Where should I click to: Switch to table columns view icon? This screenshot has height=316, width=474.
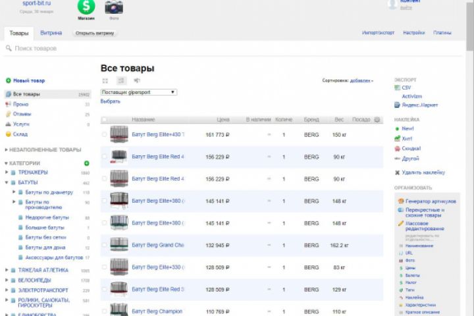(137, 80)
